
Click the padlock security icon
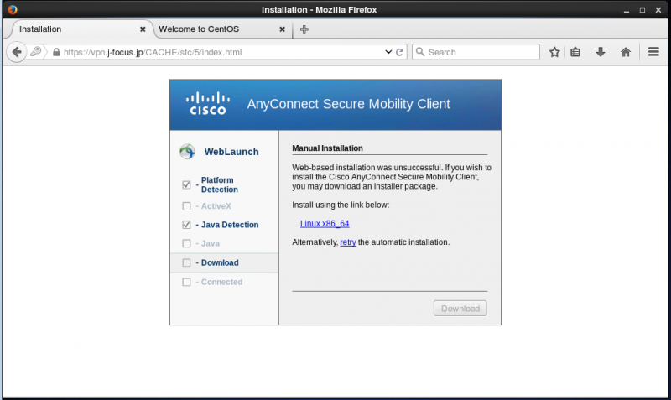tap(56, 52)
